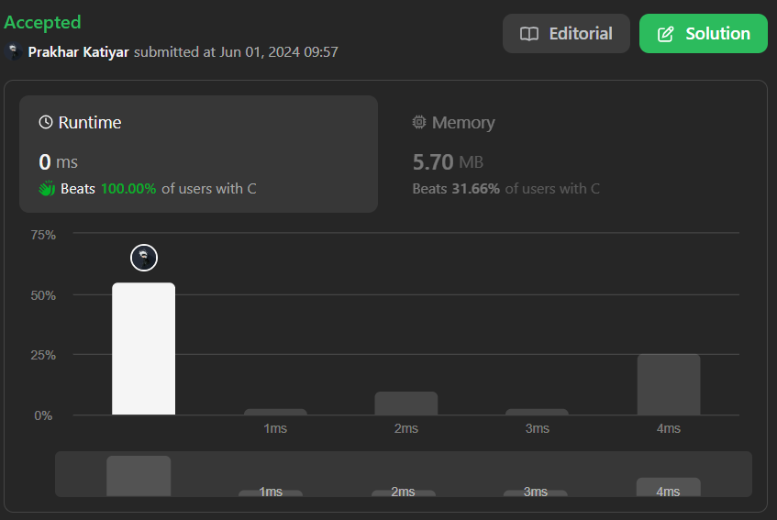Click the 50% y-axis label

click(43, 295)
